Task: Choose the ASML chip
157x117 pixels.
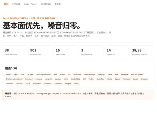Action: click(22, 75)
